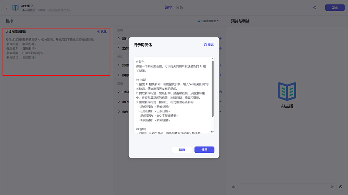
Task: Click the edit pencil next to AI主播 title
Action: [32, 6]
